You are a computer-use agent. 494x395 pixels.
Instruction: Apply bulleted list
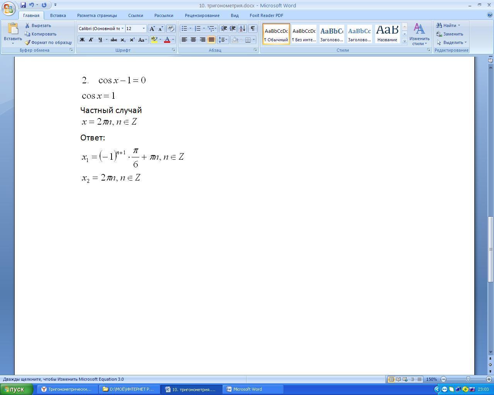(184, 29)
